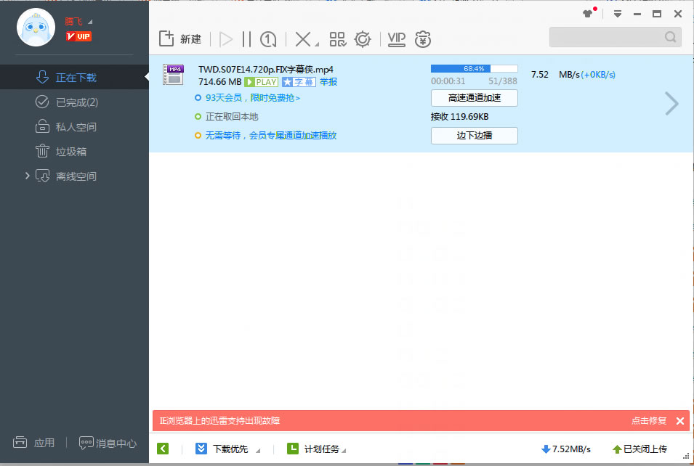The image size is (694, 466).
Task: Click the 高速通道加速 button
Action: 474,98
